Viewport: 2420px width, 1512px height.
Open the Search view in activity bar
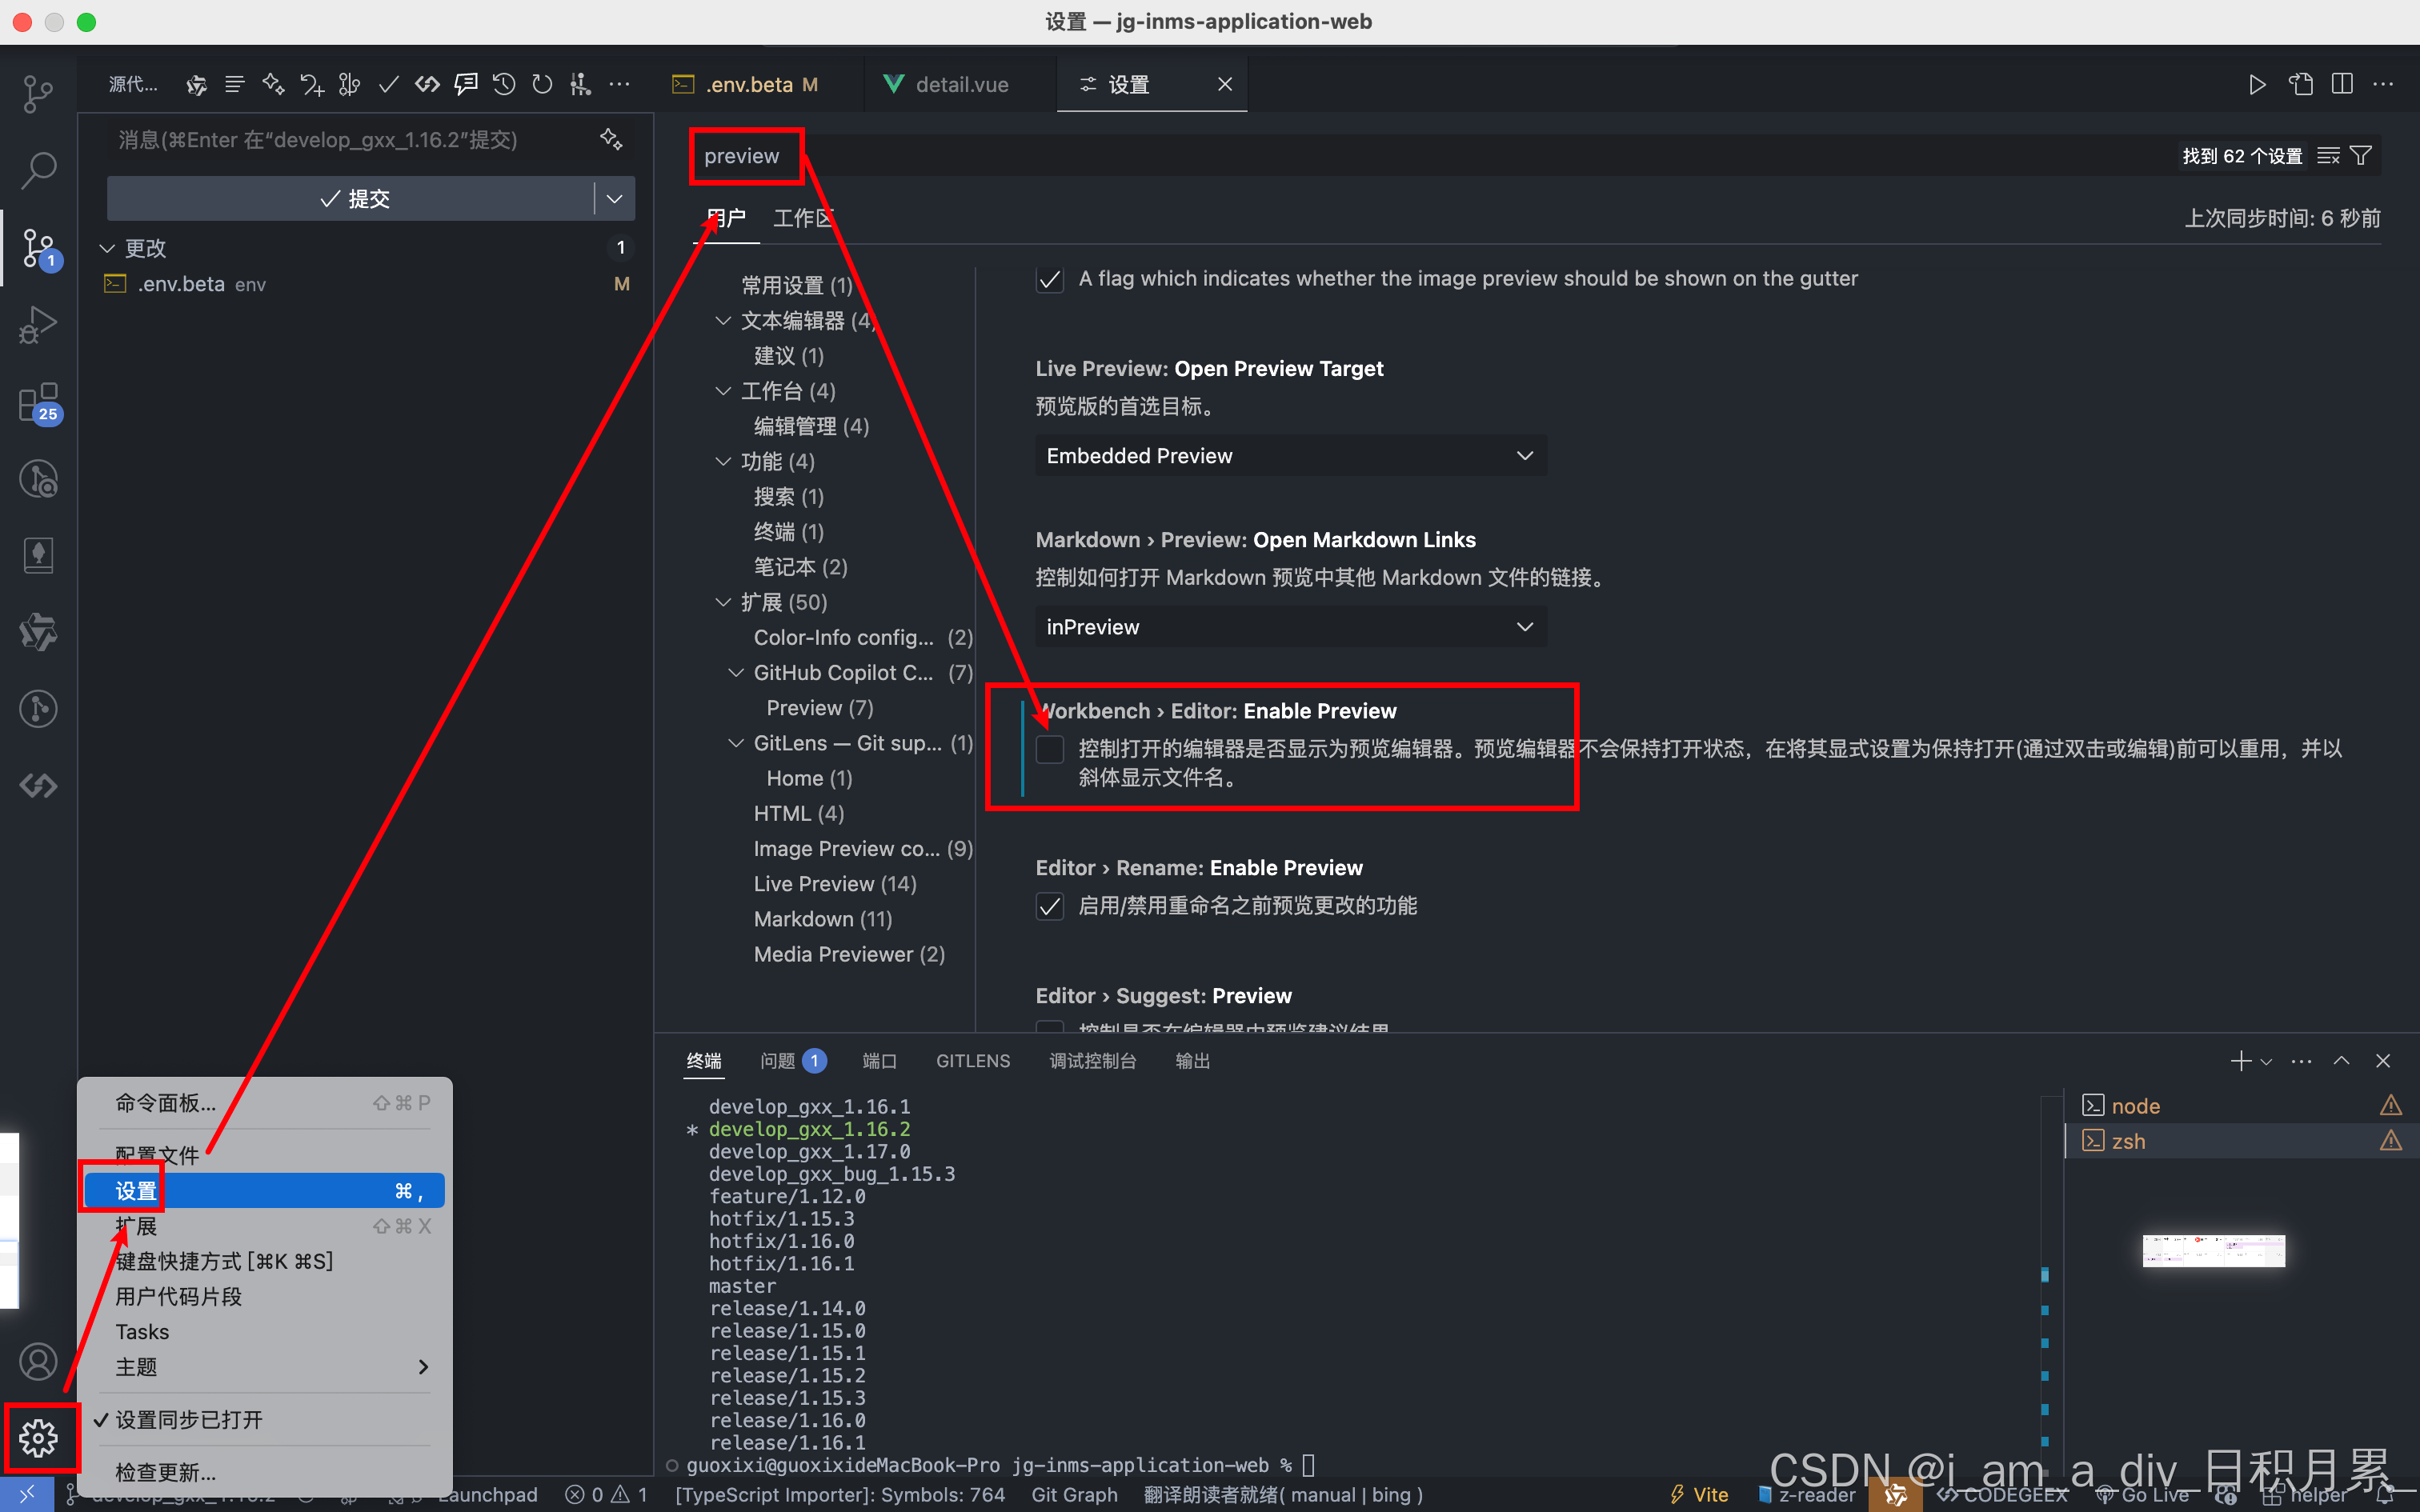click(x=38, y=169)
